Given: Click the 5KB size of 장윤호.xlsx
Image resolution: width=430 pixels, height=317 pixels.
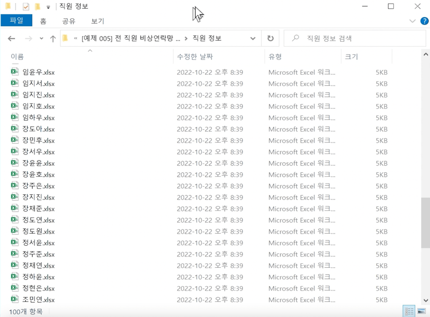Looking at the screenshot, I should [382, 175].
